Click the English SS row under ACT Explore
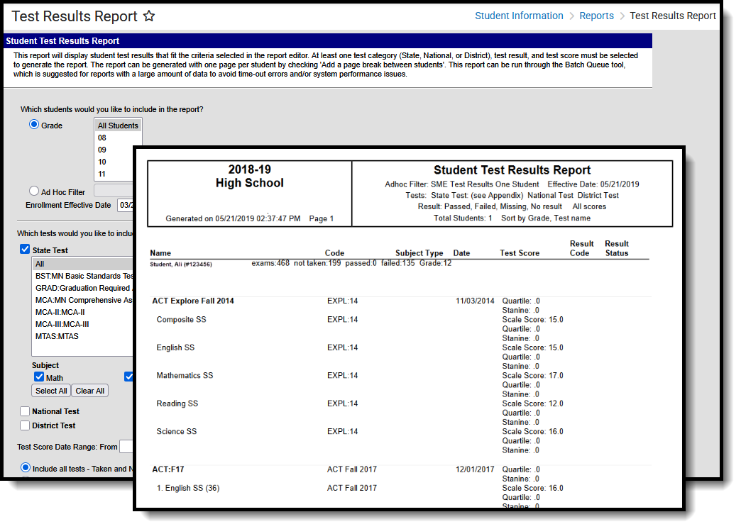Screen dimensions: 741x529 pos(175,347)
